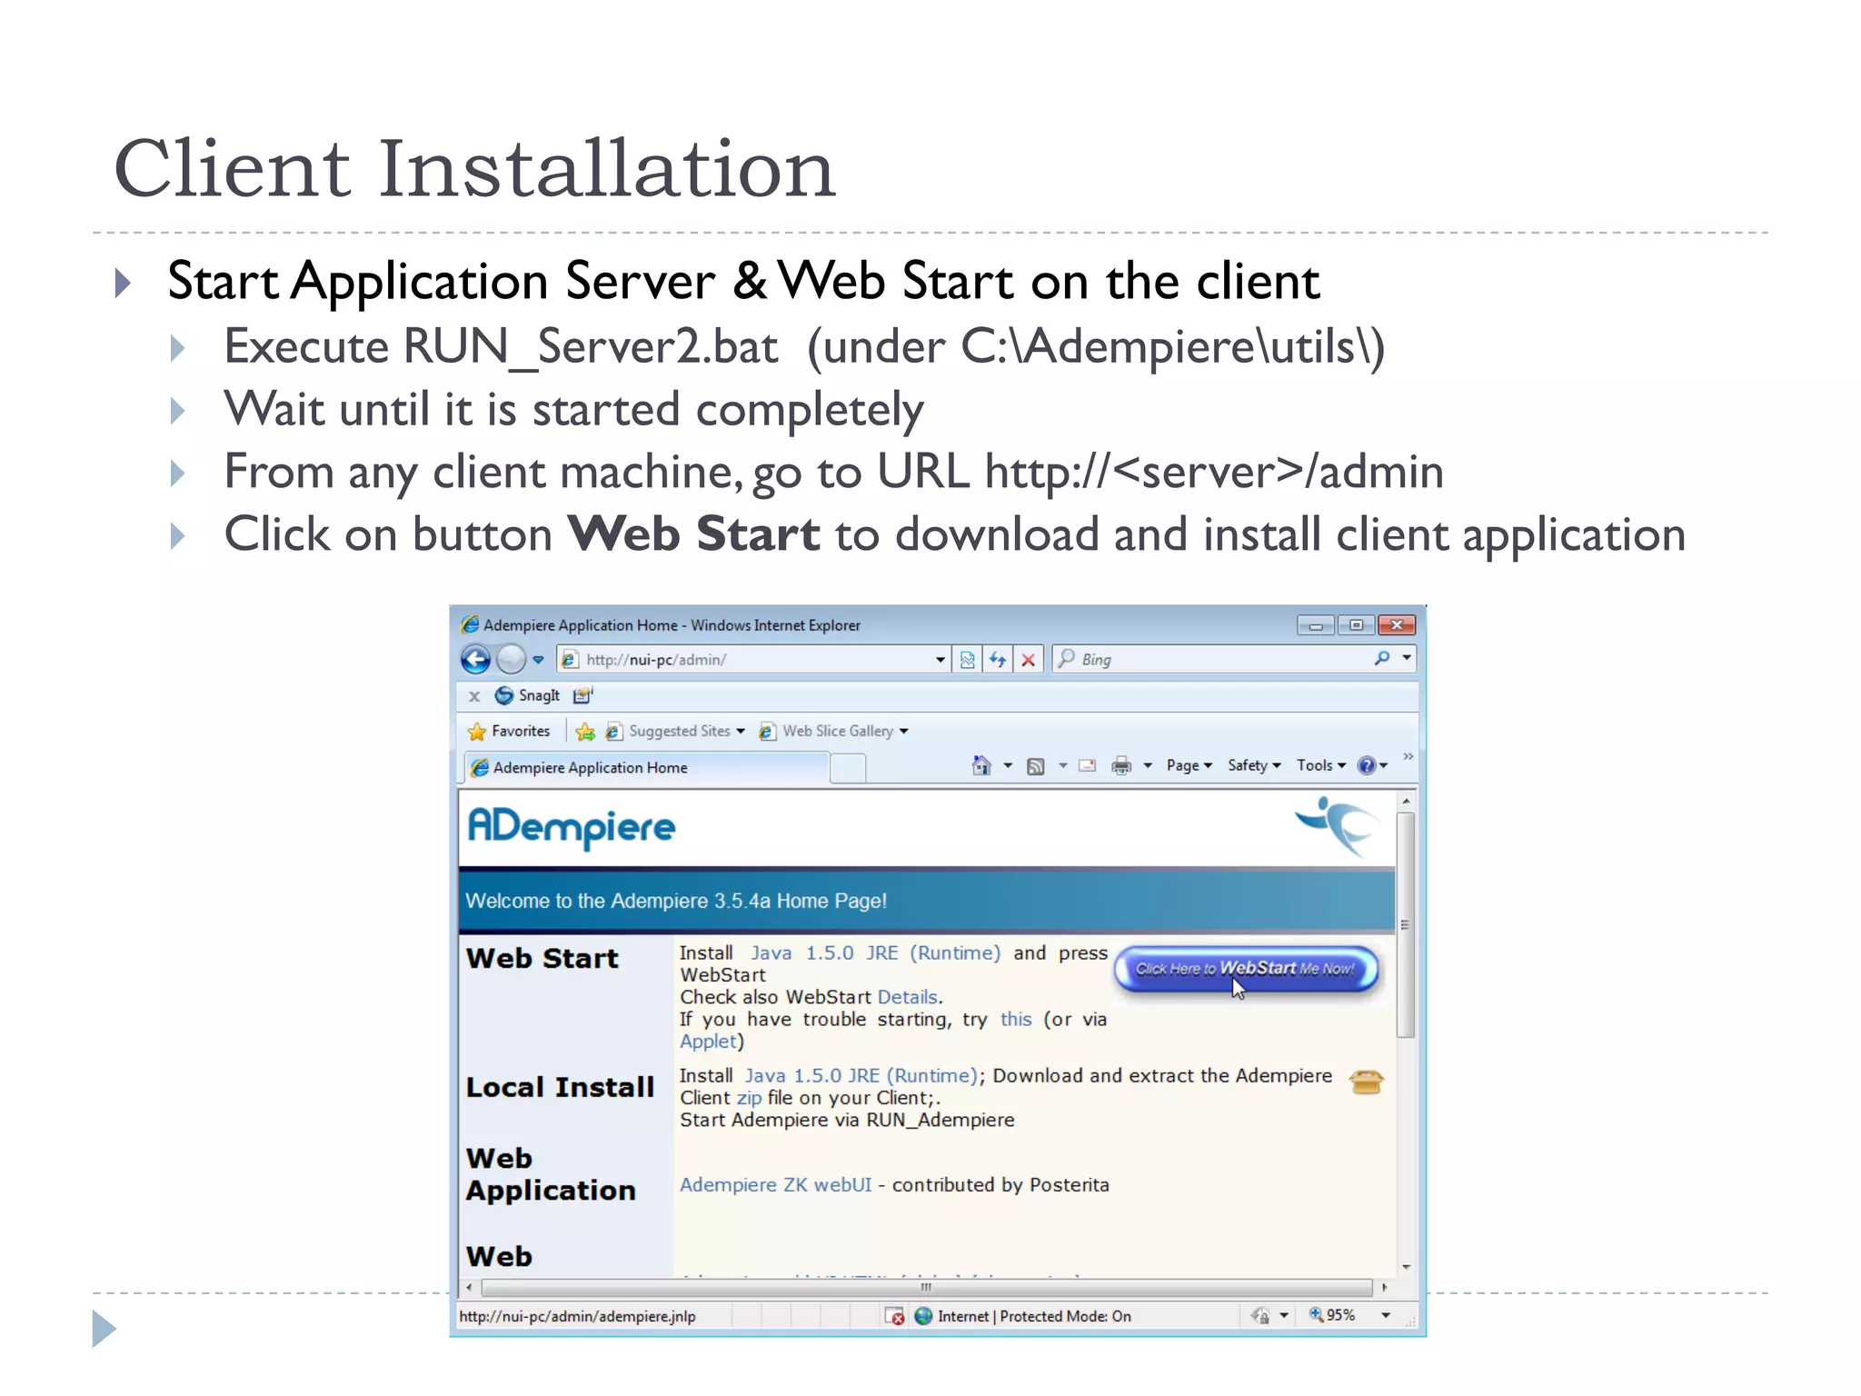This screenshot has height=1396, width=1861.
Task: Click the RSS feeds icon
Action: 1035,766
